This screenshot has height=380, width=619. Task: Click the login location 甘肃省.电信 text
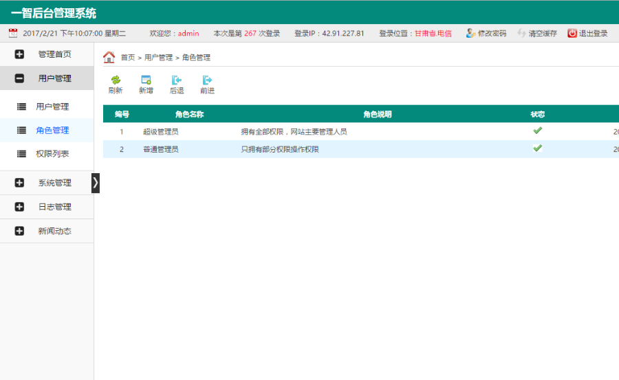433,34
